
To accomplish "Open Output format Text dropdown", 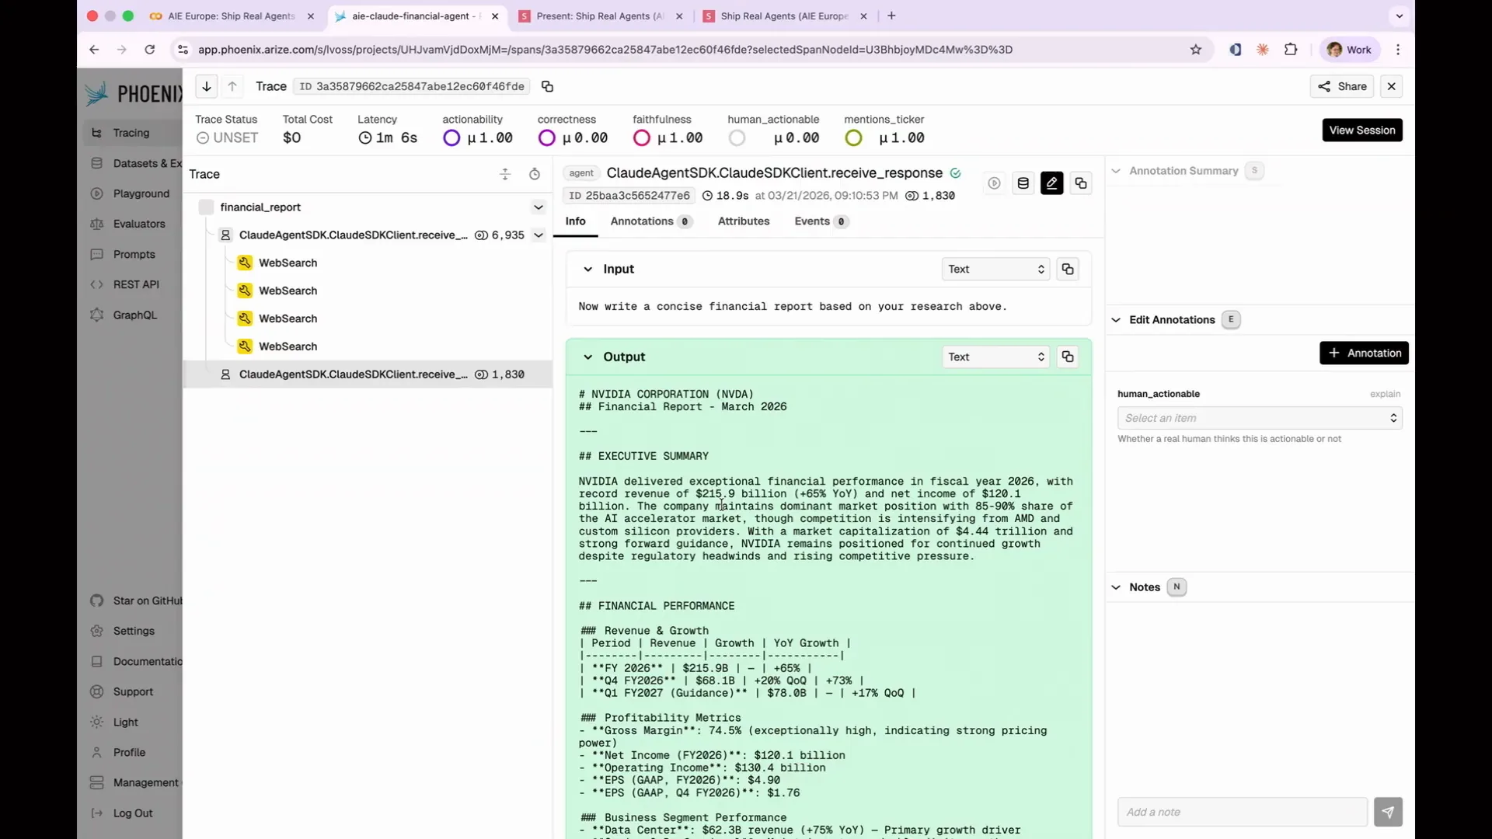I will [995, 357].
